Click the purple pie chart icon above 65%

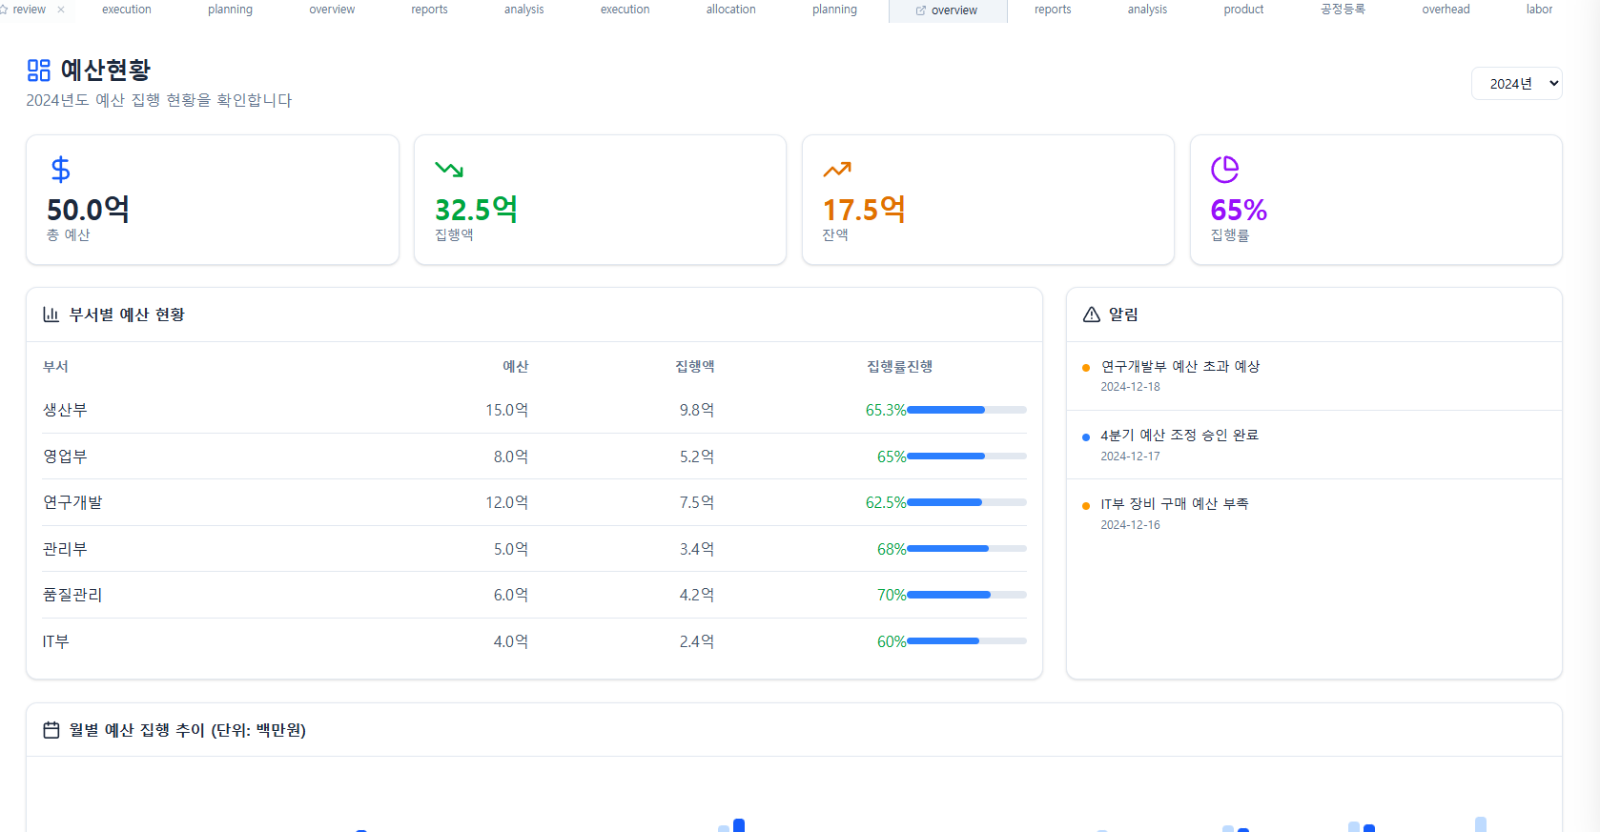pyautogui.click(x=1224, y=170)
